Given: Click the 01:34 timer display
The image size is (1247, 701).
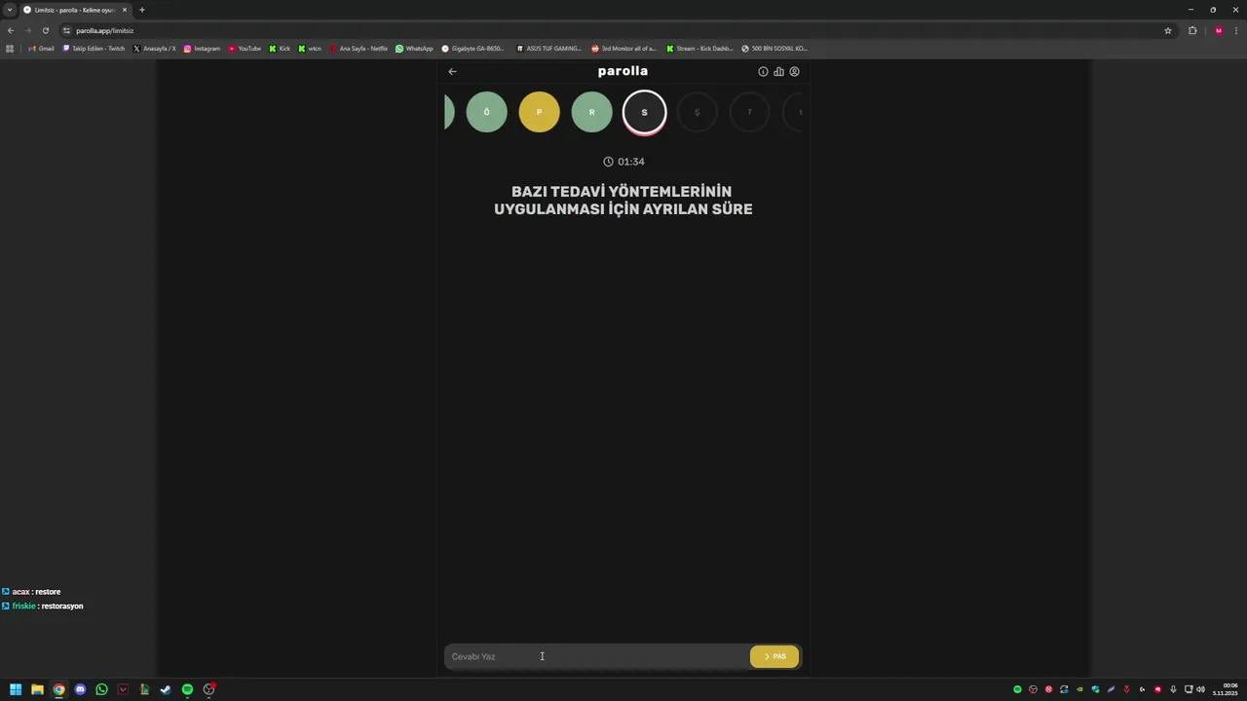Looking at the screenshot, I should click(x=623, y=162).
